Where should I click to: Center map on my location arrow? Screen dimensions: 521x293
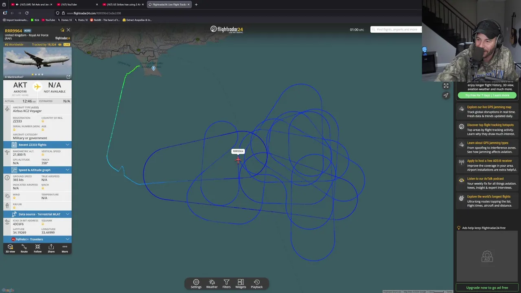click(446, 95)
